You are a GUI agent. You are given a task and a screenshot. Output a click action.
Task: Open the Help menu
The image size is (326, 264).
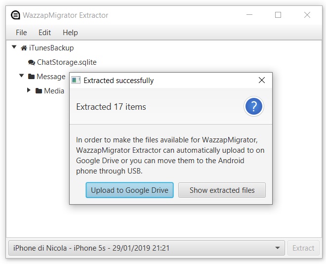(x=70, y=33)
